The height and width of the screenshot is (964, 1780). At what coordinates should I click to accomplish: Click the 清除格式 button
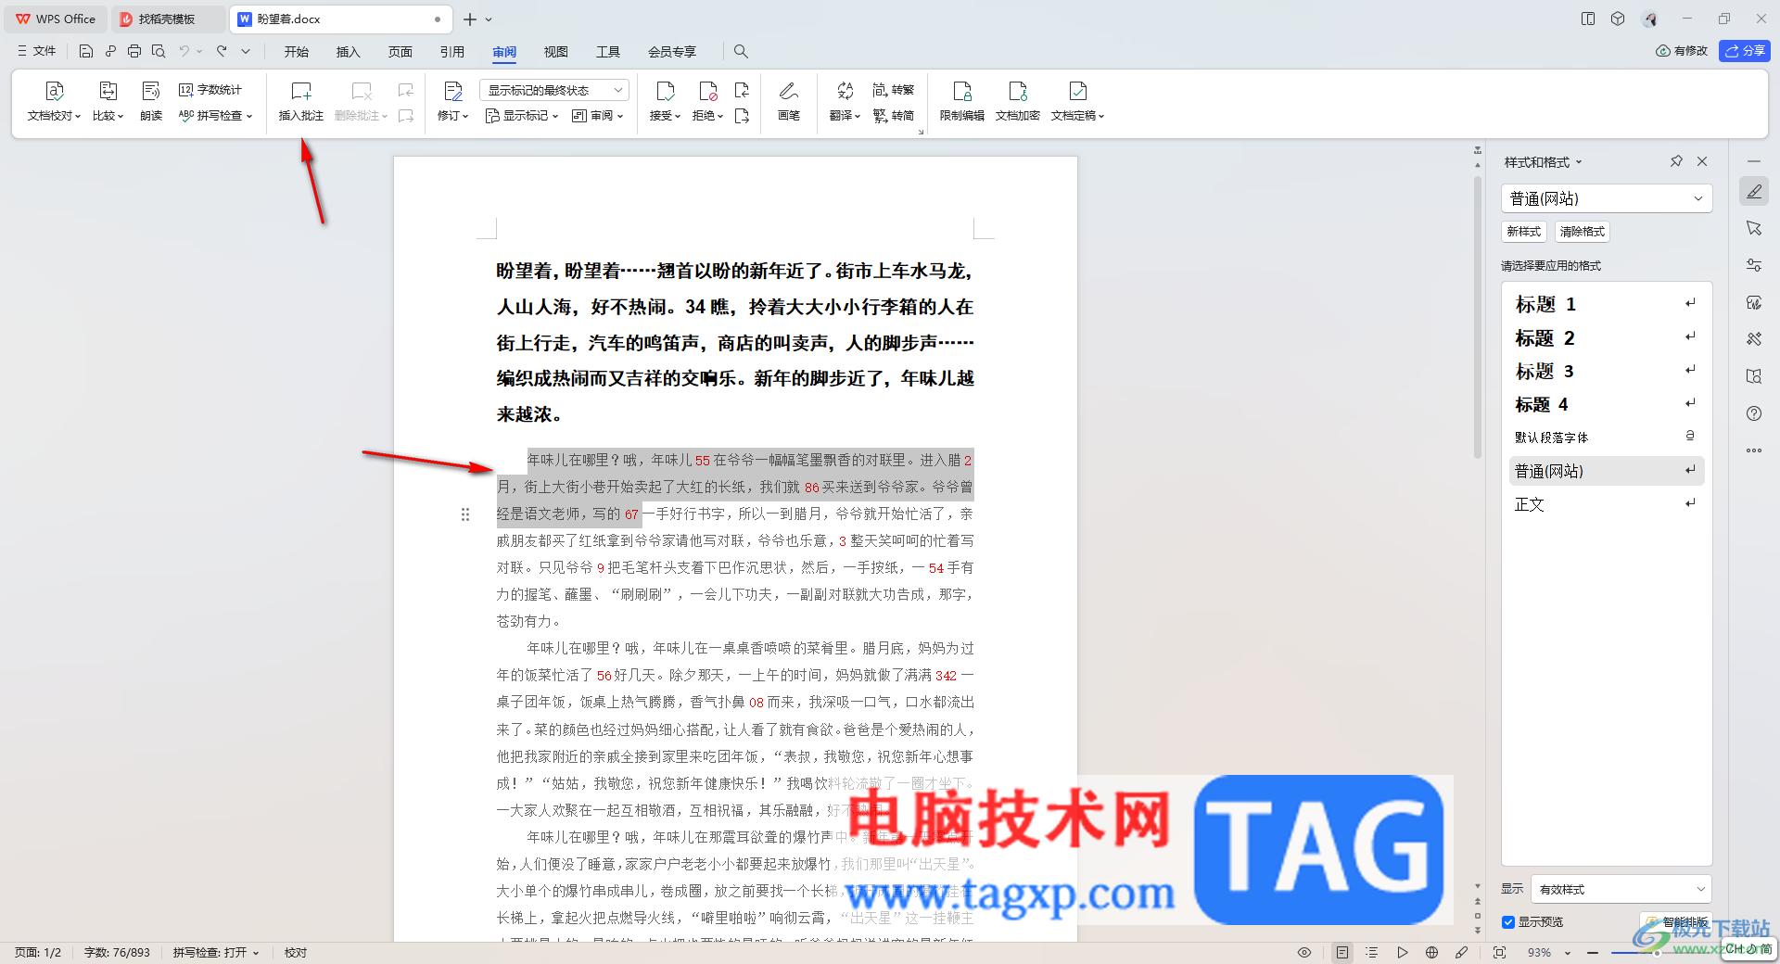point(1583,232)
